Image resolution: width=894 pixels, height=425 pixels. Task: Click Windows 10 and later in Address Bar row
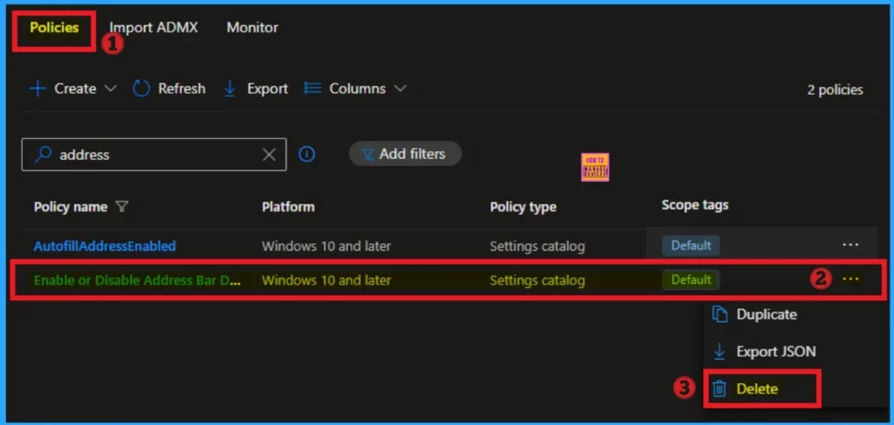pos(327,280)
